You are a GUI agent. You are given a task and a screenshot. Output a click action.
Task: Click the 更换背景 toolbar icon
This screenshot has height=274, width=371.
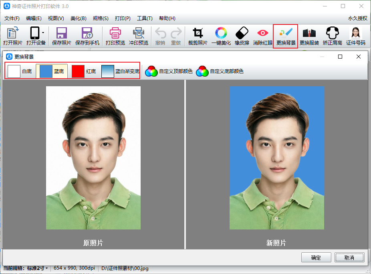pos(286,36)
